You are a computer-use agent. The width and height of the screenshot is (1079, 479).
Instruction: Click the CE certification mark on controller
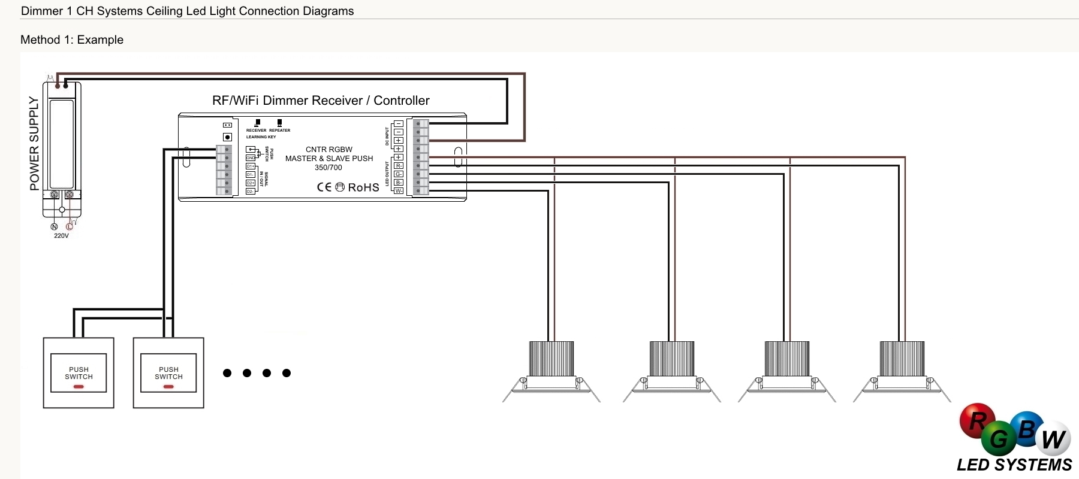pyautogui.click(x=324, y=187)
